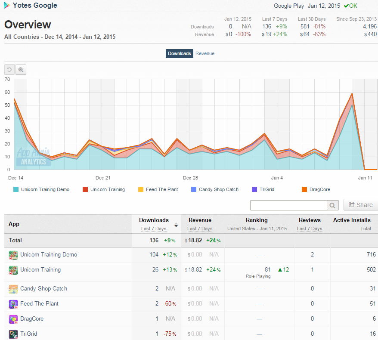Open the Feed The Plant app link

click(39, 303)
